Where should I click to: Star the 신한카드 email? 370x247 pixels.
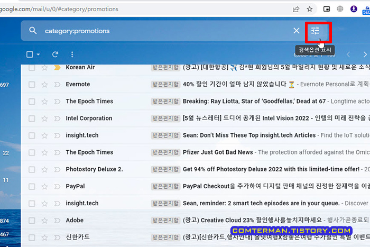tap(44, 237)
